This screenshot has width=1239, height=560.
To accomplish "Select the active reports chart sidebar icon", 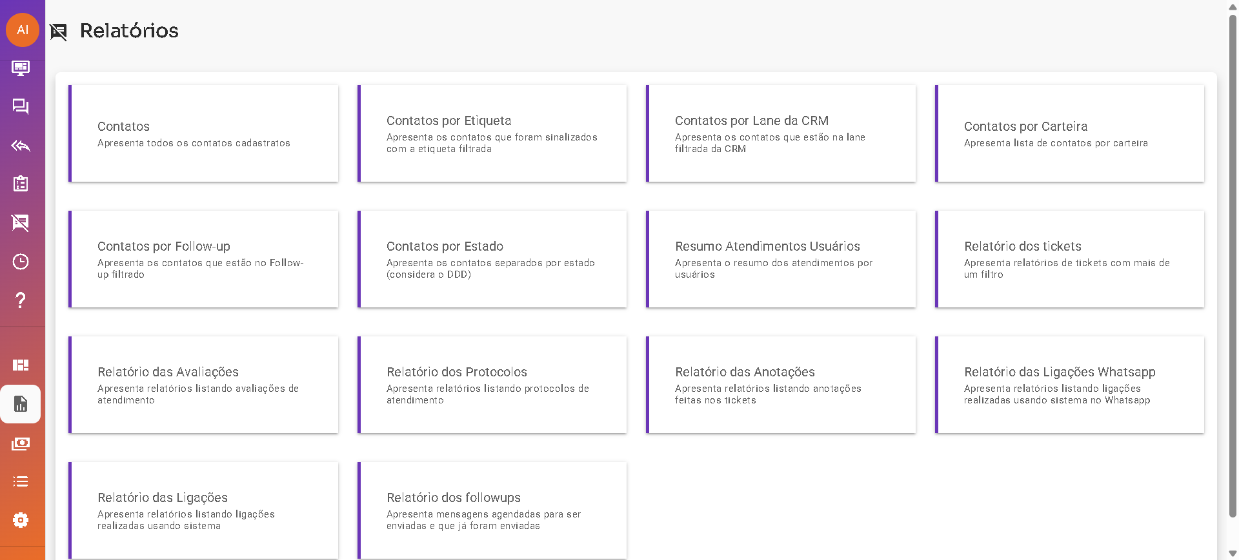I will tap(21, 404).
